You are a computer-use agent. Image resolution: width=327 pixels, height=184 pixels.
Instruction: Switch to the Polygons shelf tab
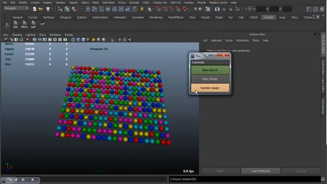(x=65, y=17)
